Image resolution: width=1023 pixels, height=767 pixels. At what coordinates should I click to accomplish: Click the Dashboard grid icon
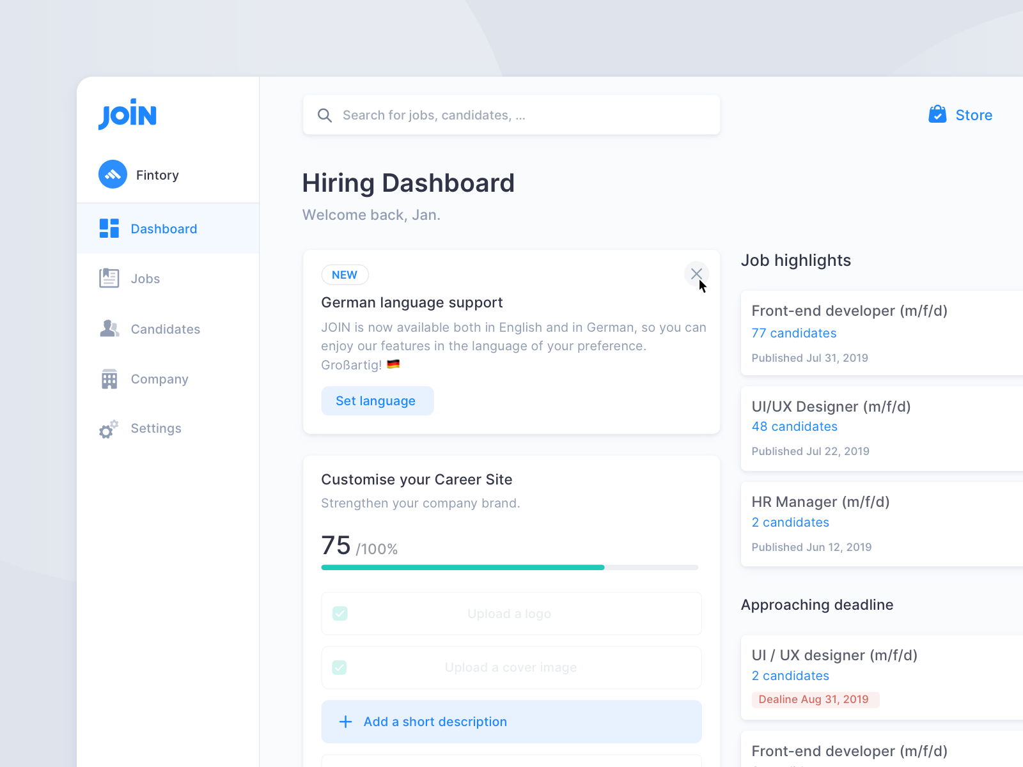pos(109,228)
